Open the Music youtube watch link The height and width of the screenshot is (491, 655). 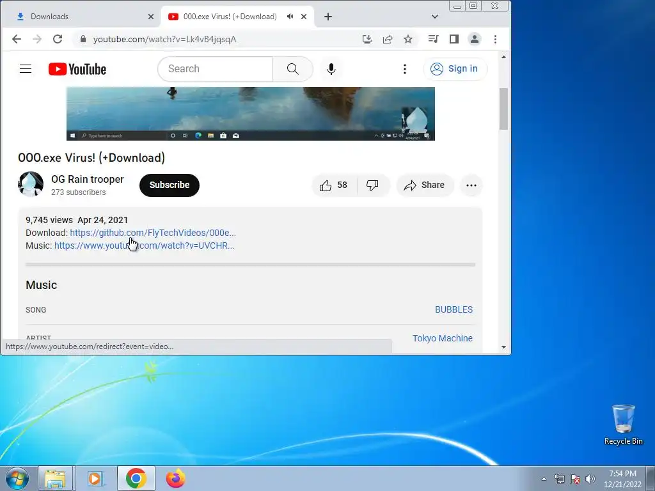(144, 245)
